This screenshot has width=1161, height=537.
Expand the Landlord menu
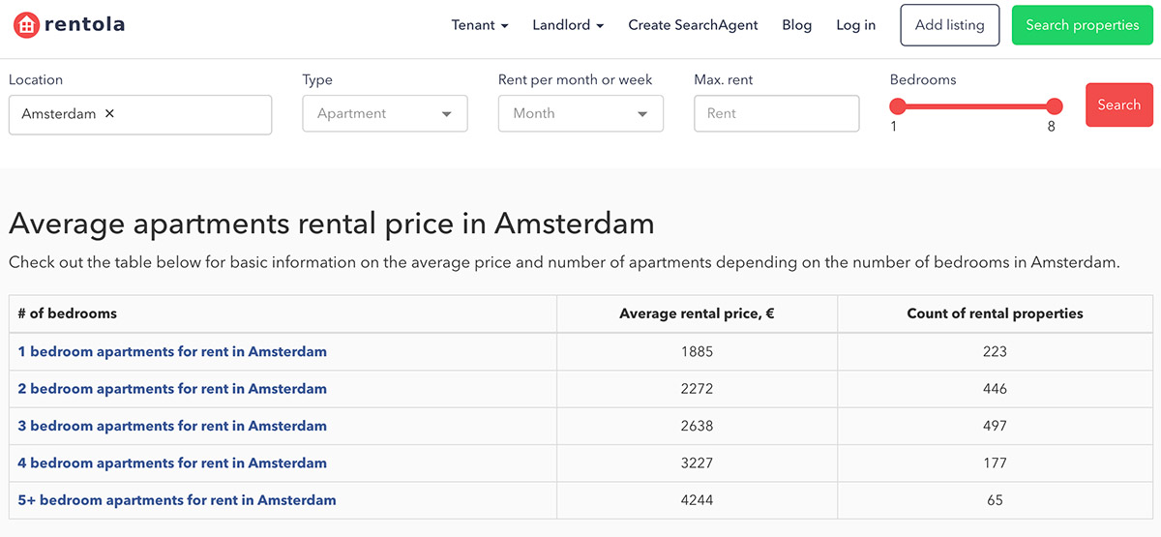pyautogui.click(x=568, y=25)
